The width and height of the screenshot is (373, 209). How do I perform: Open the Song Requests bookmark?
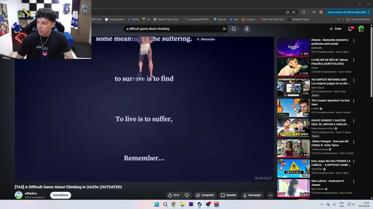(115, 19)
